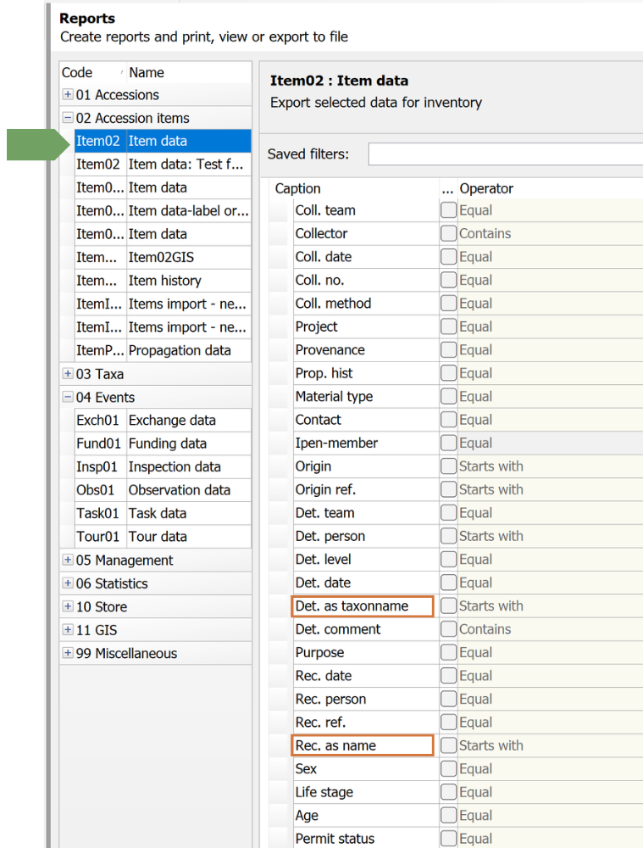
Task: Expand the 10 Store tree node
Action: tap(68, 606)
